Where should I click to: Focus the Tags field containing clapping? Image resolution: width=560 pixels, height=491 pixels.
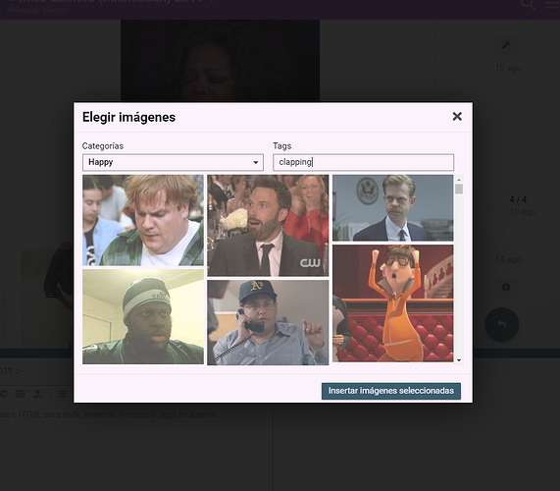[x=364, y=162]
